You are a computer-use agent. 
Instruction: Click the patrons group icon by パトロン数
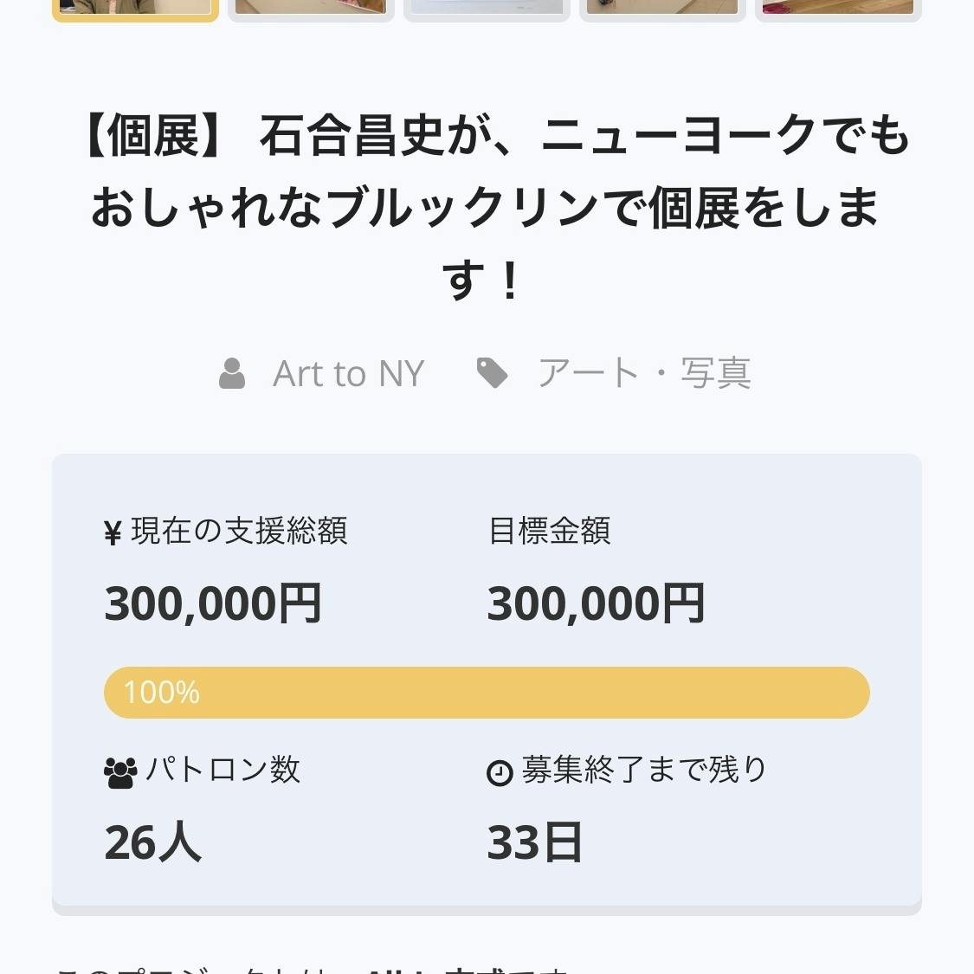pyautogui.click(x=120, y=772)
